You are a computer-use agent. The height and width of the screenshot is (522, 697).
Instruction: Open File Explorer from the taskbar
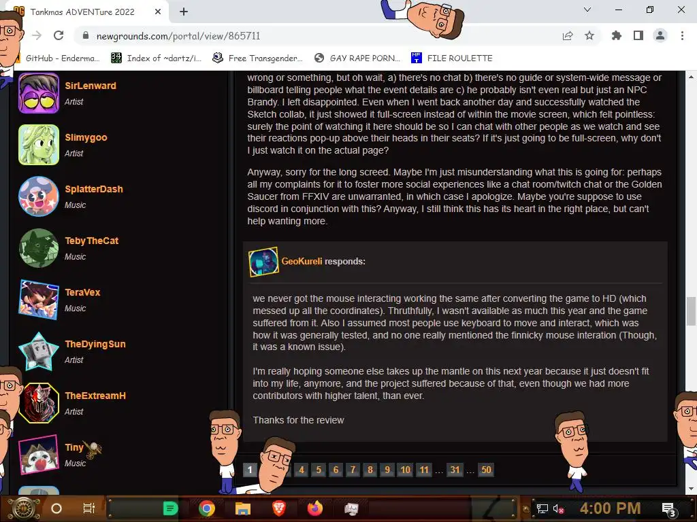[243, 508]
